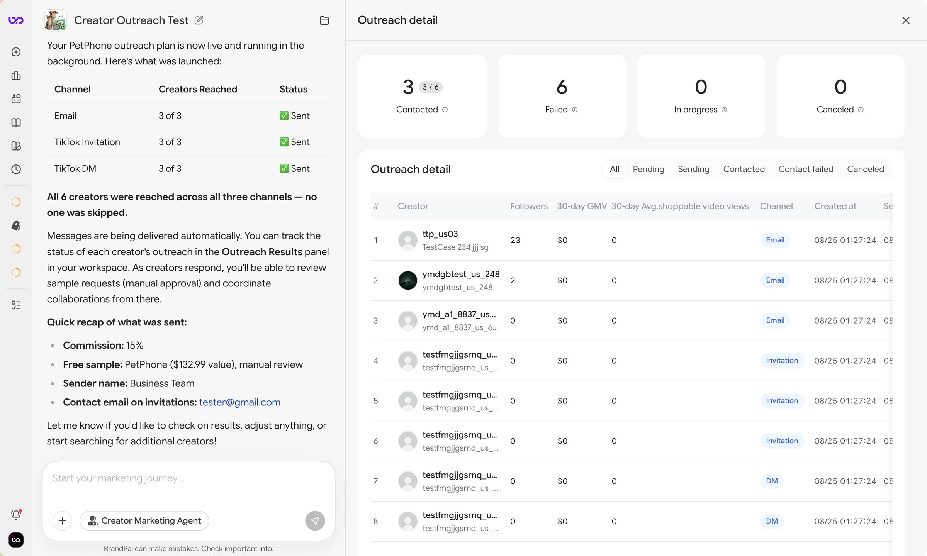
Task: Switch to the Contacted tab
Action: (x=744, y=169)
